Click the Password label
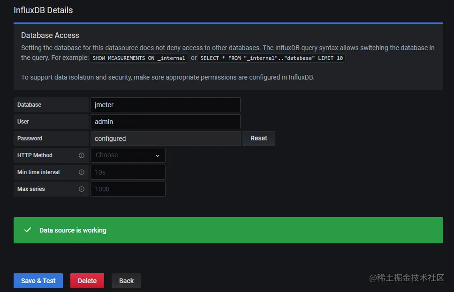 tap(30, 139)
